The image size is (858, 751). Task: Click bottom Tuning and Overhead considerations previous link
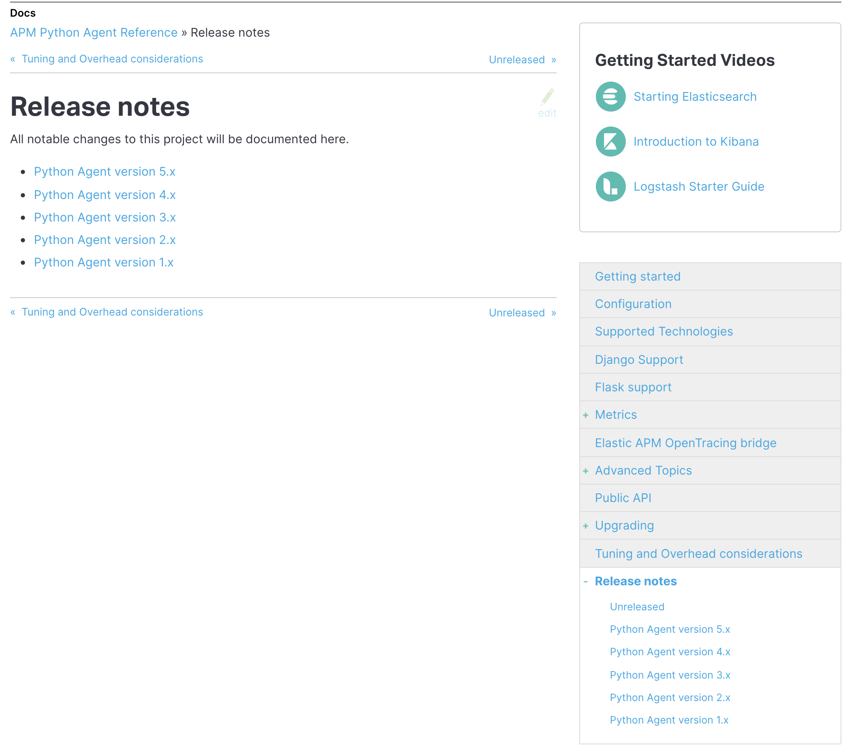[112, 312]
